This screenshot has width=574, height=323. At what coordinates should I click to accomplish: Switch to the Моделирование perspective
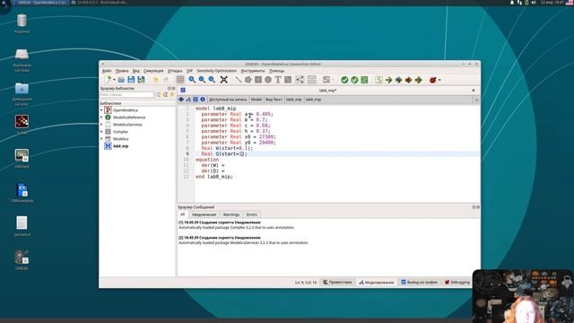[377, 282]
